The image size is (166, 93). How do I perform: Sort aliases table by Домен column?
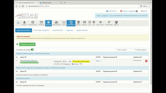23,71
